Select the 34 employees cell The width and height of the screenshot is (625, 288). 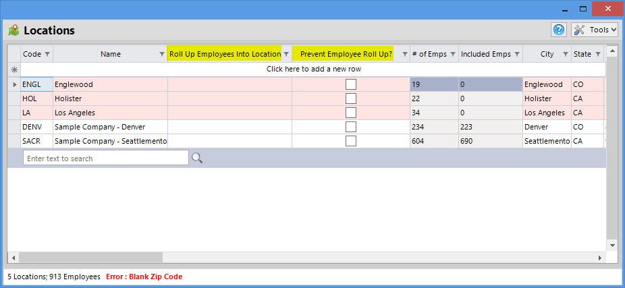(434, 113)
